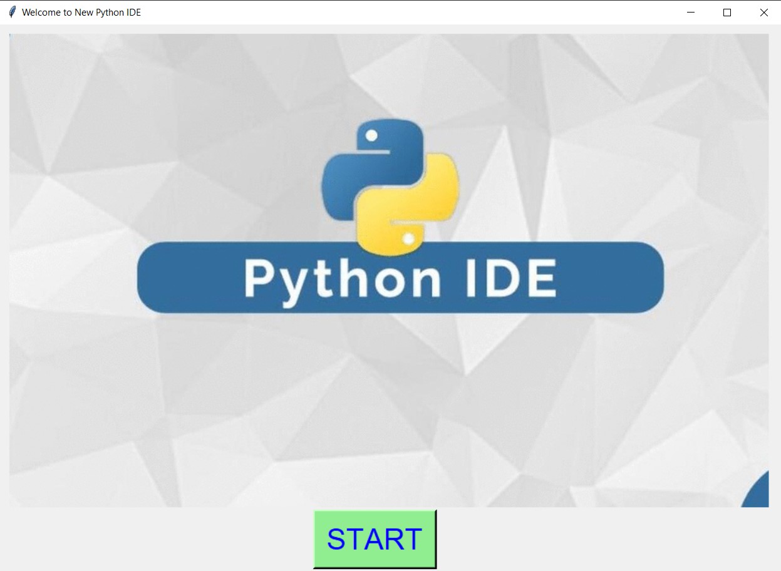Click the Python IDE banner image

[389, 270]
